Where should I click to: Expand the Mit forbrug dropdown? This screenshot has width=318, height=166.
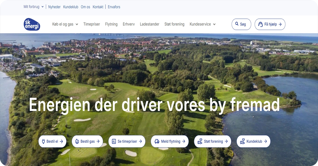click(x=33, y=7)
